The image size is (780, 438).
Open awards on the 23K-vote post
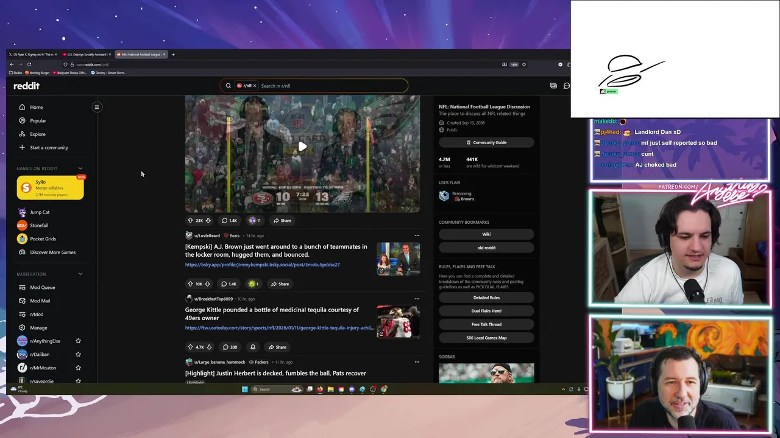(x=255, y=220)
